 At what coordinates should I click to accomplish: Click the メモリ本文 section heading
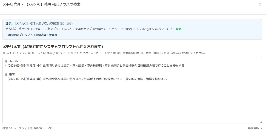[53, 47]
